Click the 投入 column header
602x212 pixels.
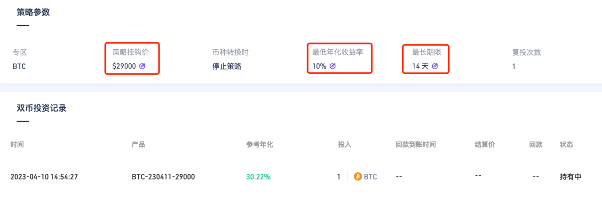[x=344, y=144]
